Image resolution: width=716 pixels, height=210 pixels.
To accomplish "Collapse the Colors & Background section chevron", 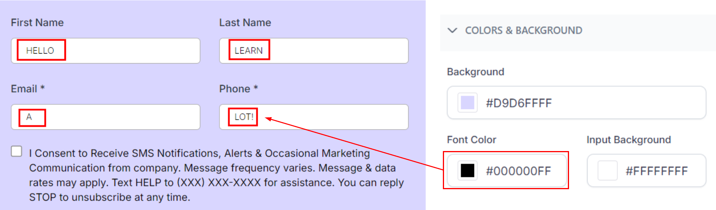I will [x=452, y=30].
